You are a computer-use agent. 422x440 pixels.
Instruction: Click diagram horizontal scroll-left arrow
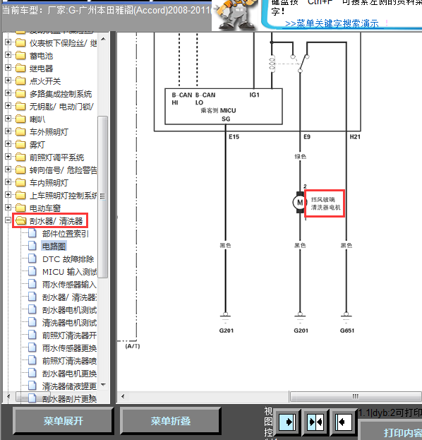pyautogui.click(x=123, y=396)
